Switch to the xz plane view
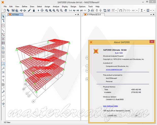The width and height of the screenshot is (157, 125). pos(78,10)
